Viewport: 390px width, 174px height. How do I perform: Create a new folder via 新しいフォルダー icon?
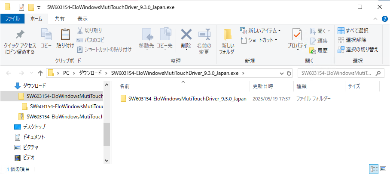pyautogui.click(x=228, y=36)
